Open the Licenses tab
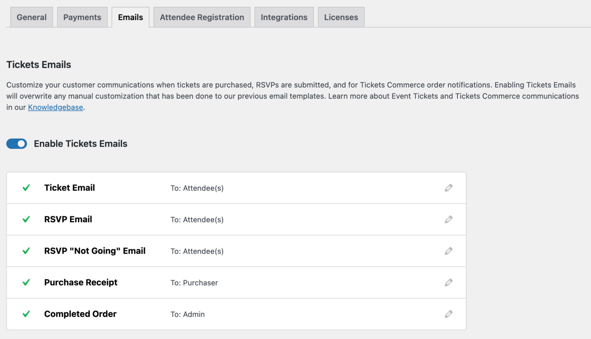The width and height of the screenshot is (591, 339). pyautogui.click(x=341, y=17)
